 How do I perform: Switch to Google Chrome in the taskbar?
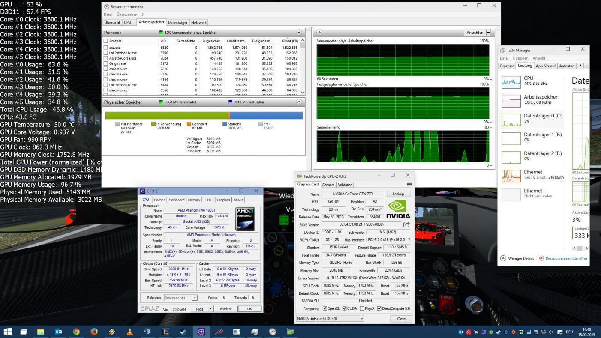pos(76,332)
